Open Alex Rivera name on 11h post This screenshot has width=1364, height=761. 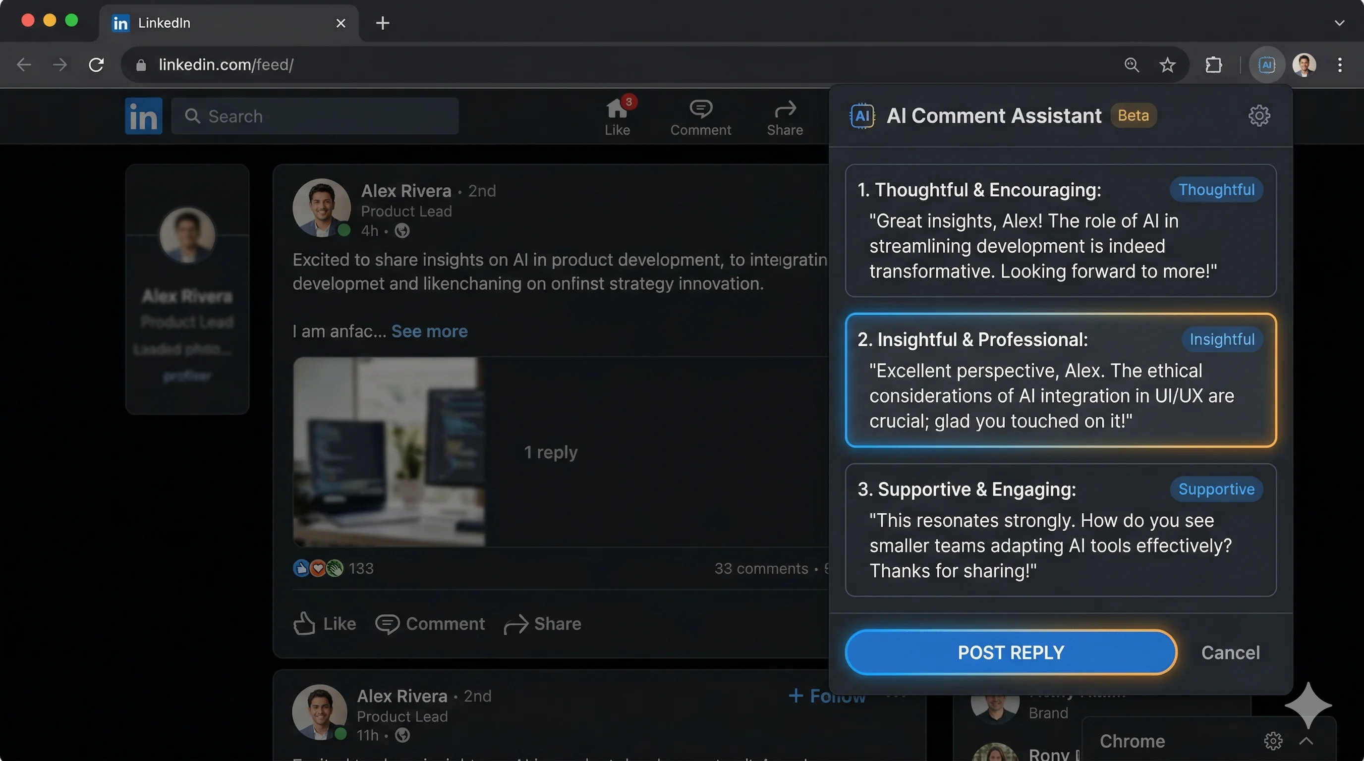402,696
